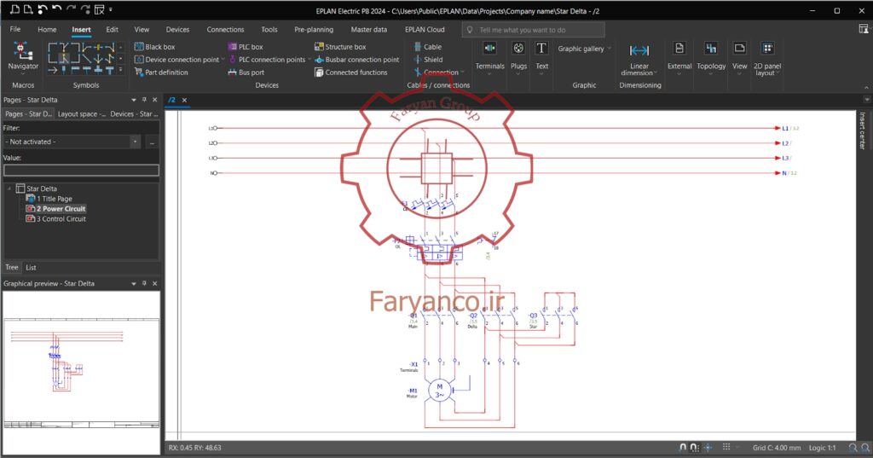The height and width of the screenshot is (458, 873).
Task: Open the EPLAN Cloud tab
Action: pos(425,30)
